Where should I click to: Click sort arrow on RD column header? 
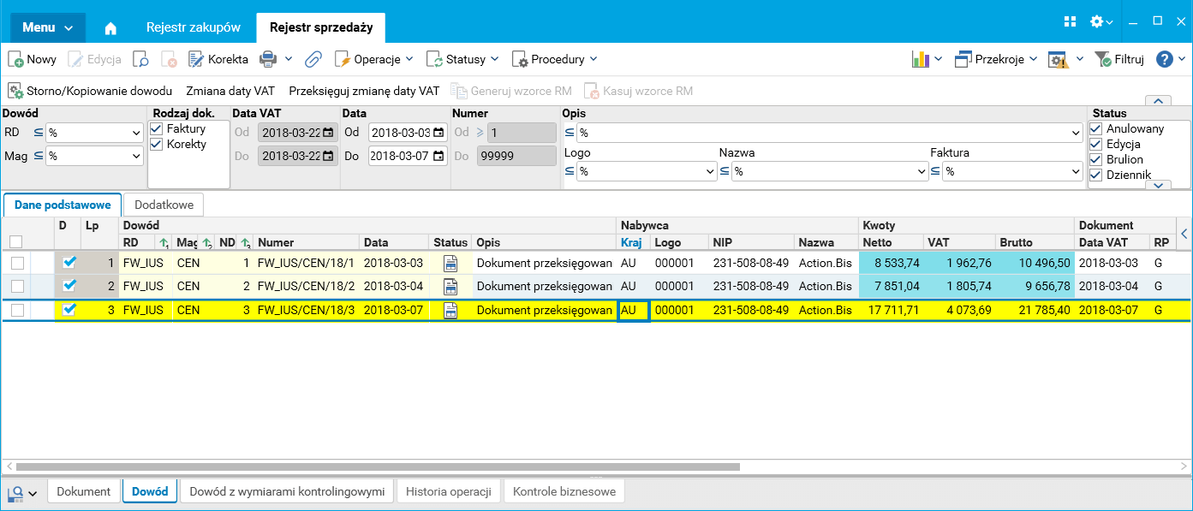[x=164, y=243]
